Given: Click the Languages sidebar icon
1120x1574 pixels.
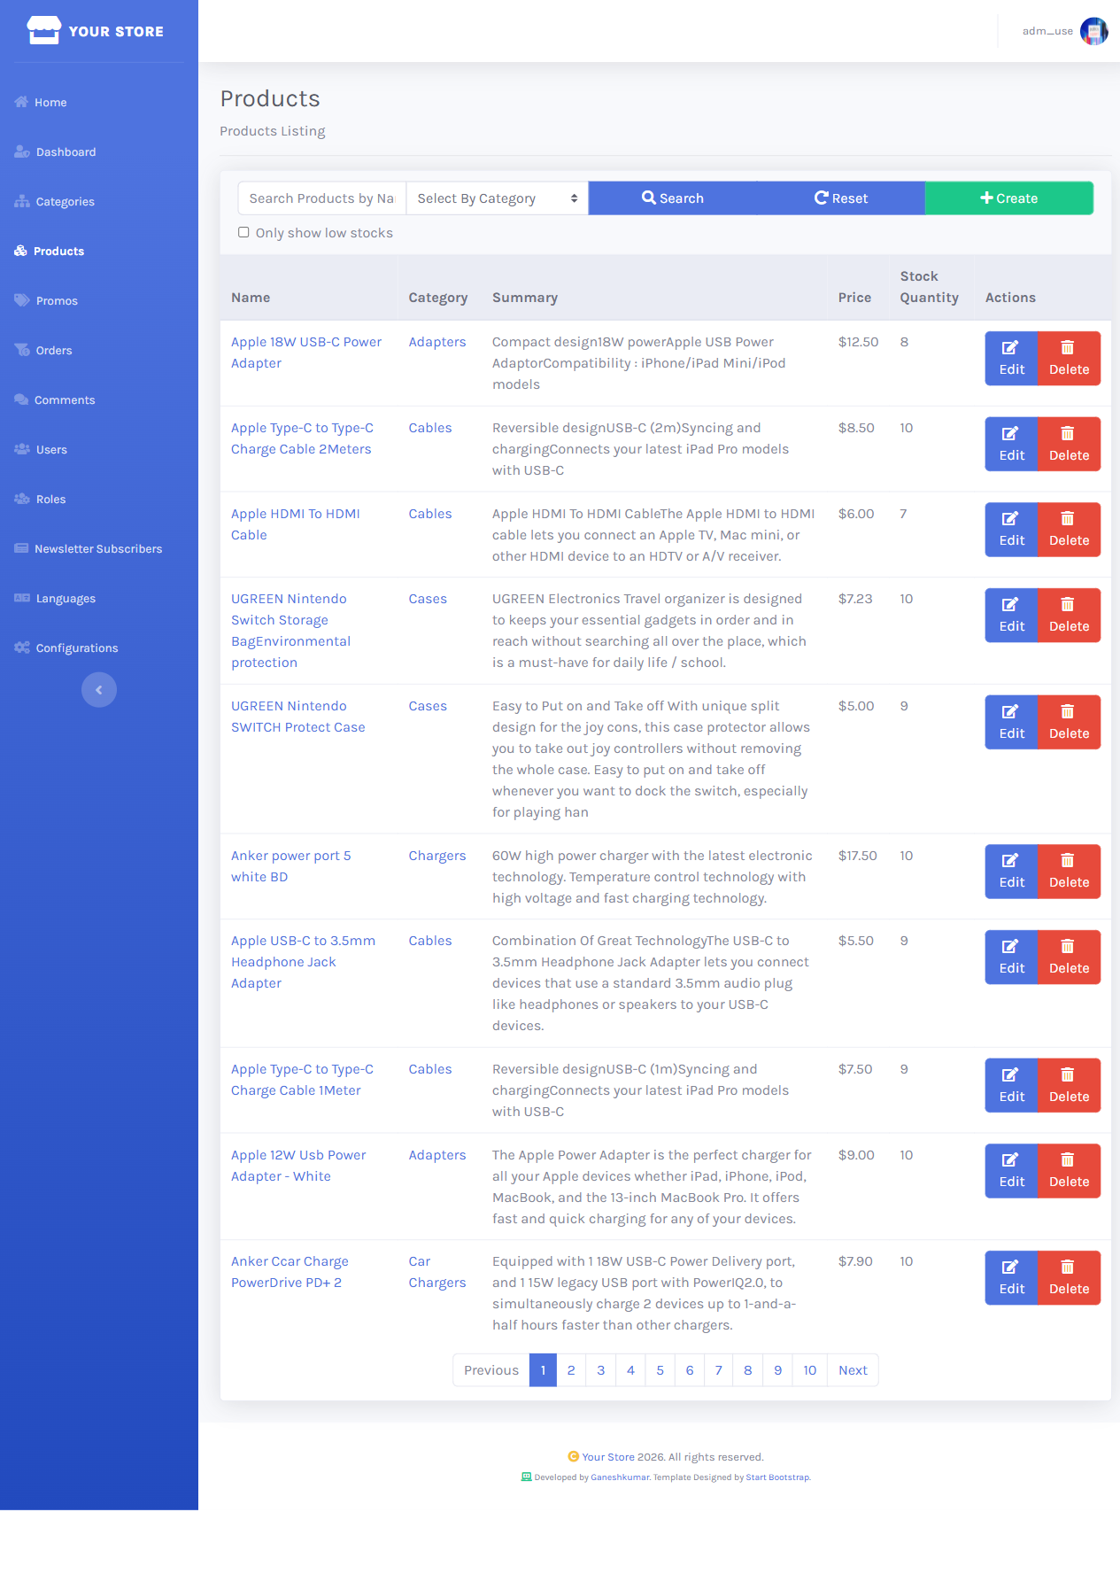Looking at the screenshot, I should pyautogui.click(x=22, y=598).
